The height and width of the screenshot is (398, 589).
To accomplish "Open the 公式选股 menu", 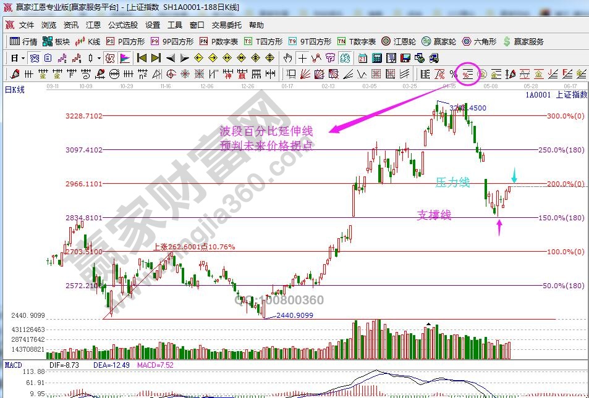I will click(x=123, y=25).
